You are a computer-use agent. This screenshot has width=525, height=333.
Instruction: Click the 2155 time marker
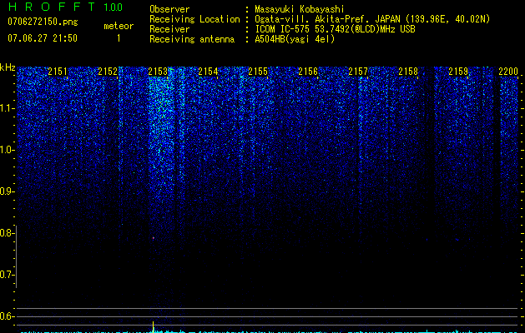(258, 72)
